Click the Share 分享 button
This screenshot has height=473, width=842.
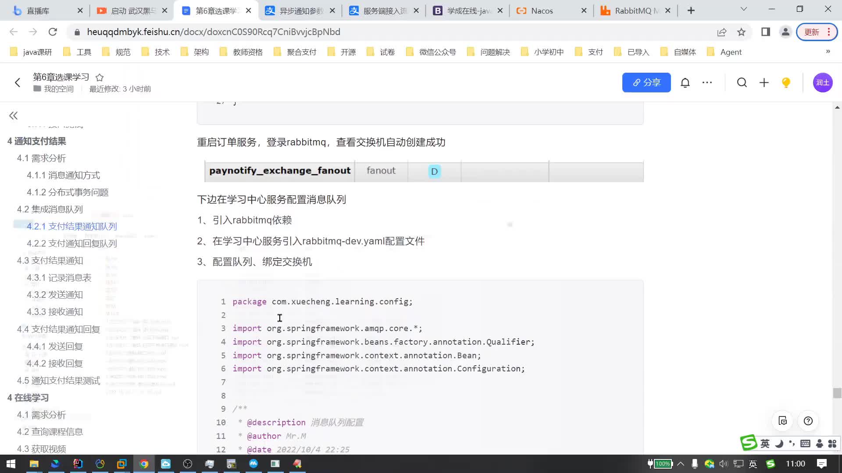646,82
